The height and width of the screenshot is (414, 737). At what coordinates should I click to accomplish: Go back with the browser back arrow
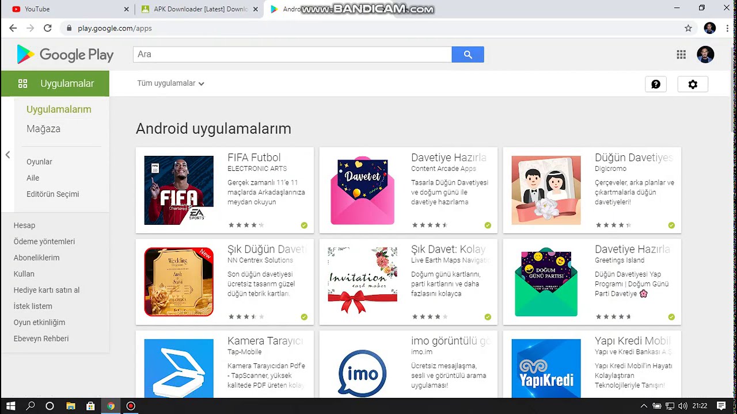tap(13, 28)
